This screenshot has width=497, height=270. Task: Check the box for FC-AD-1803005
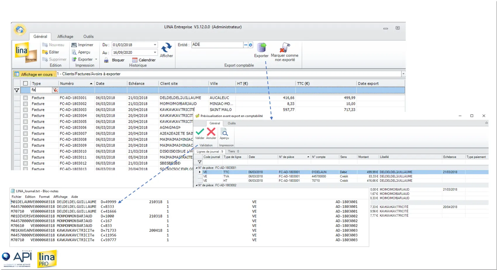25,122
